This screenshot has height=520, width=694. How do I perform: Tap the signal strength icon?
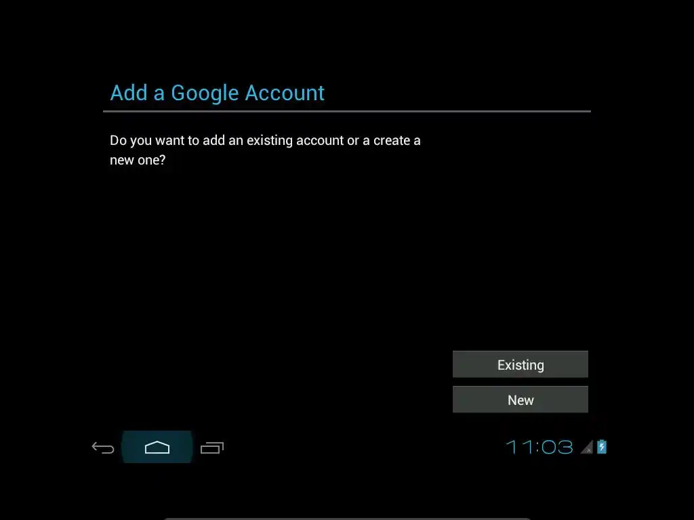point(586,448)
